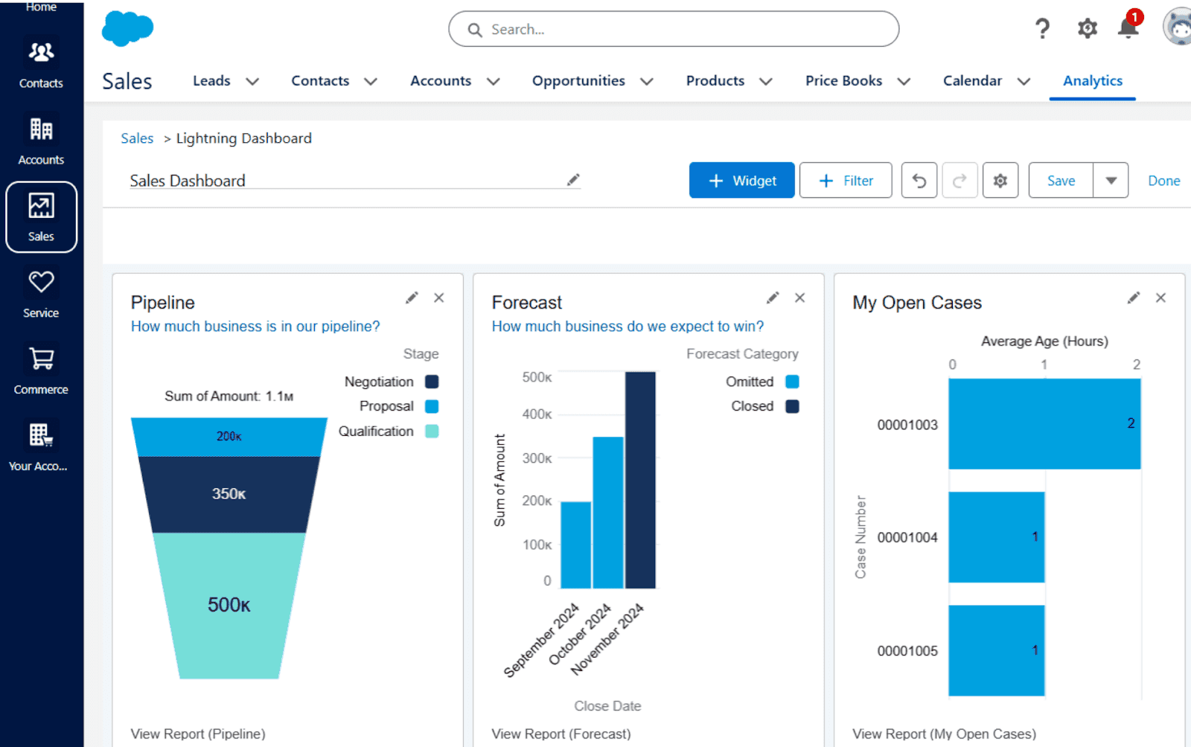Image resolution: width=1191 pixels, height=747 pixels.
Task: Edit the Forecast widget with the pencil
Action: click(772, 297)
